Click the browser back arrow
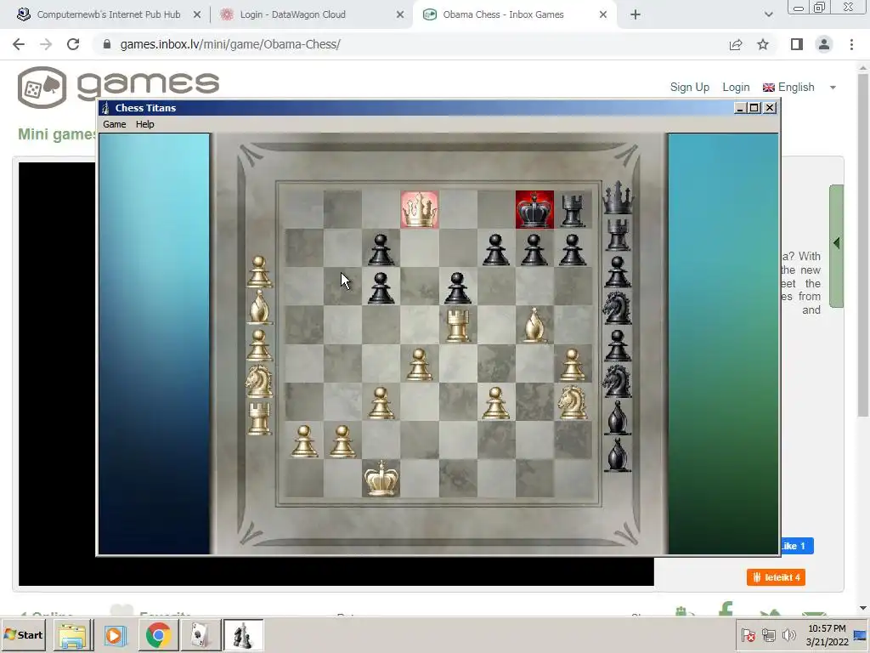 (19, 44)
